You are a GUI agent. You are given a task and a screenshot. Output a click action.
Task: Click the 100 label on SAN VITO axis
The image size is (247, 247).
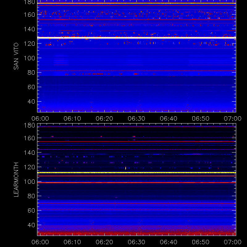[x=29, y=58]
